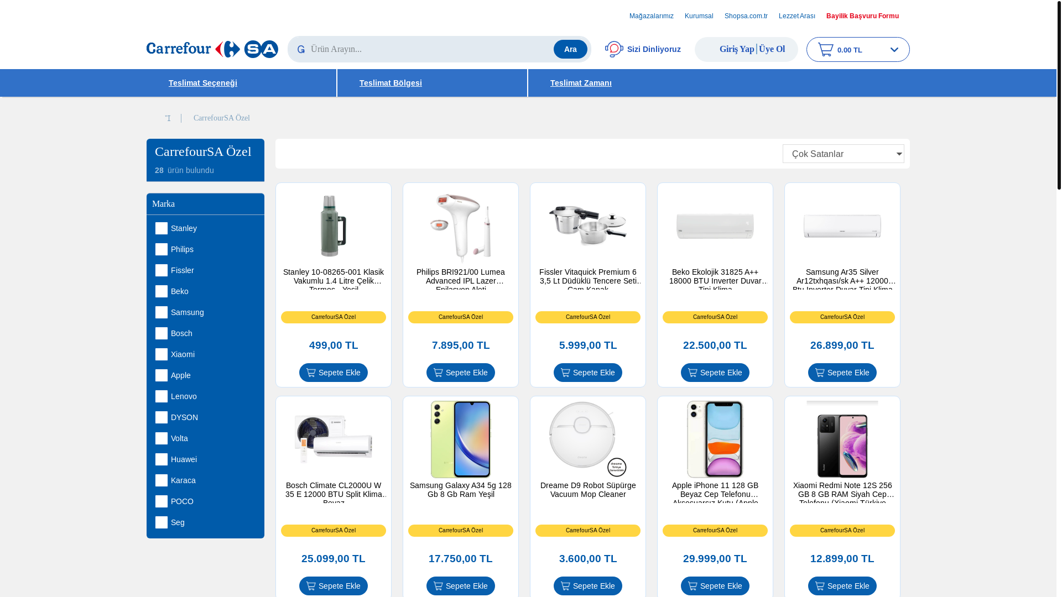Add Bosch Climate klima to cart
Screen dimensions: 1062x597
coord(334,586)
